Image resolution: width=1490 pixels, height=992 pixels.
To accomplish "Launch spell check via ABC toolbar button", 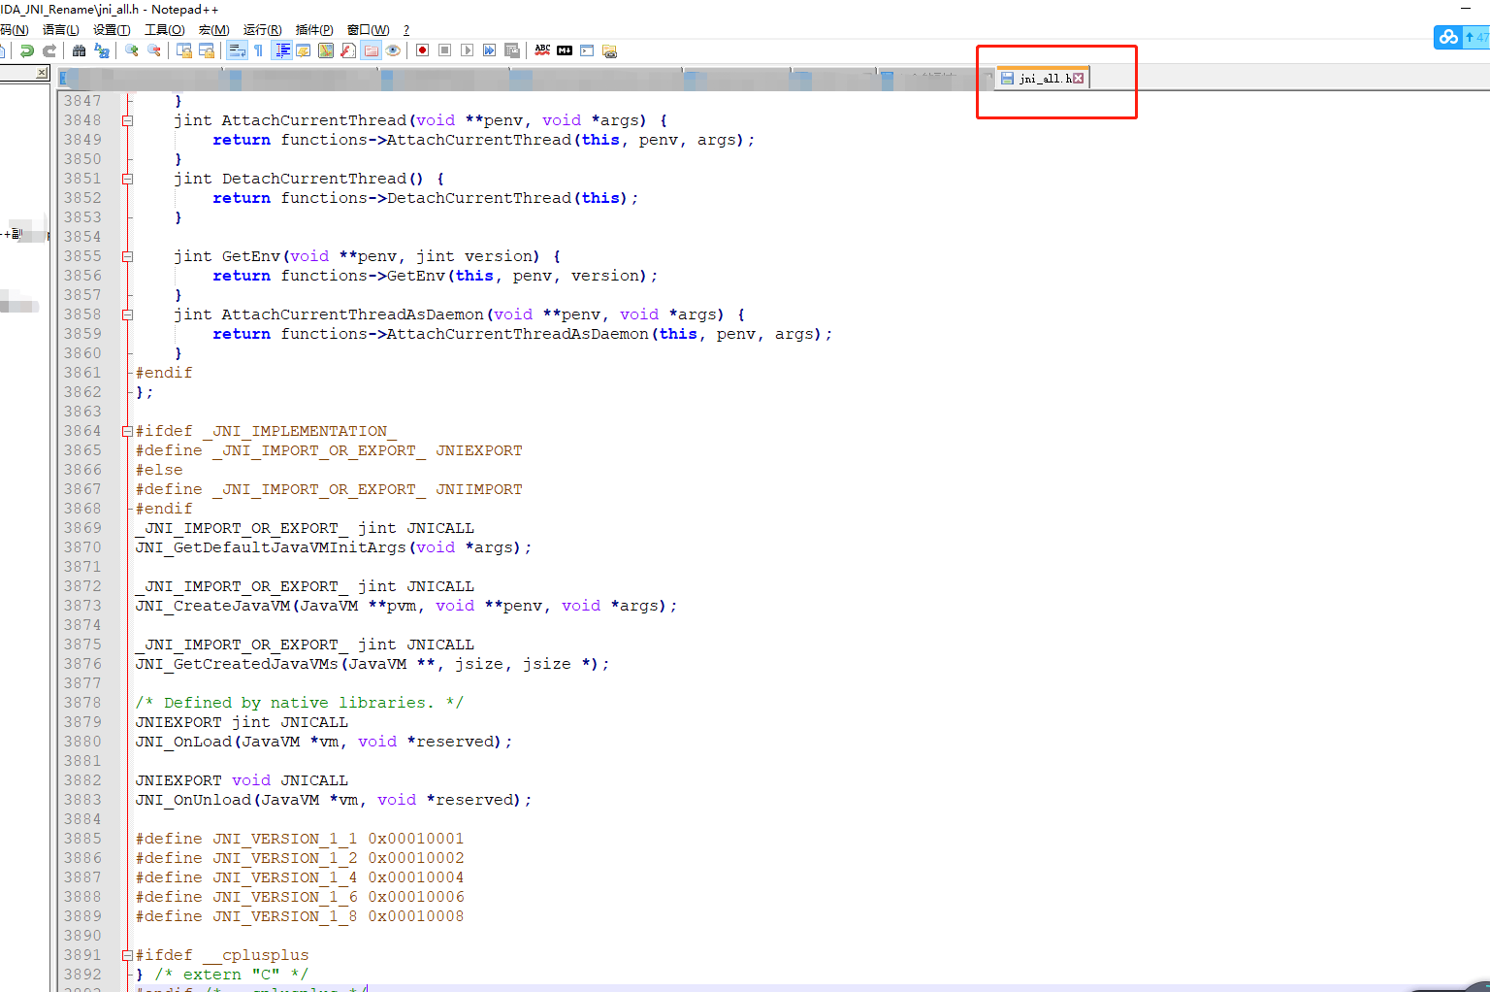I will (x=543, y=50).
